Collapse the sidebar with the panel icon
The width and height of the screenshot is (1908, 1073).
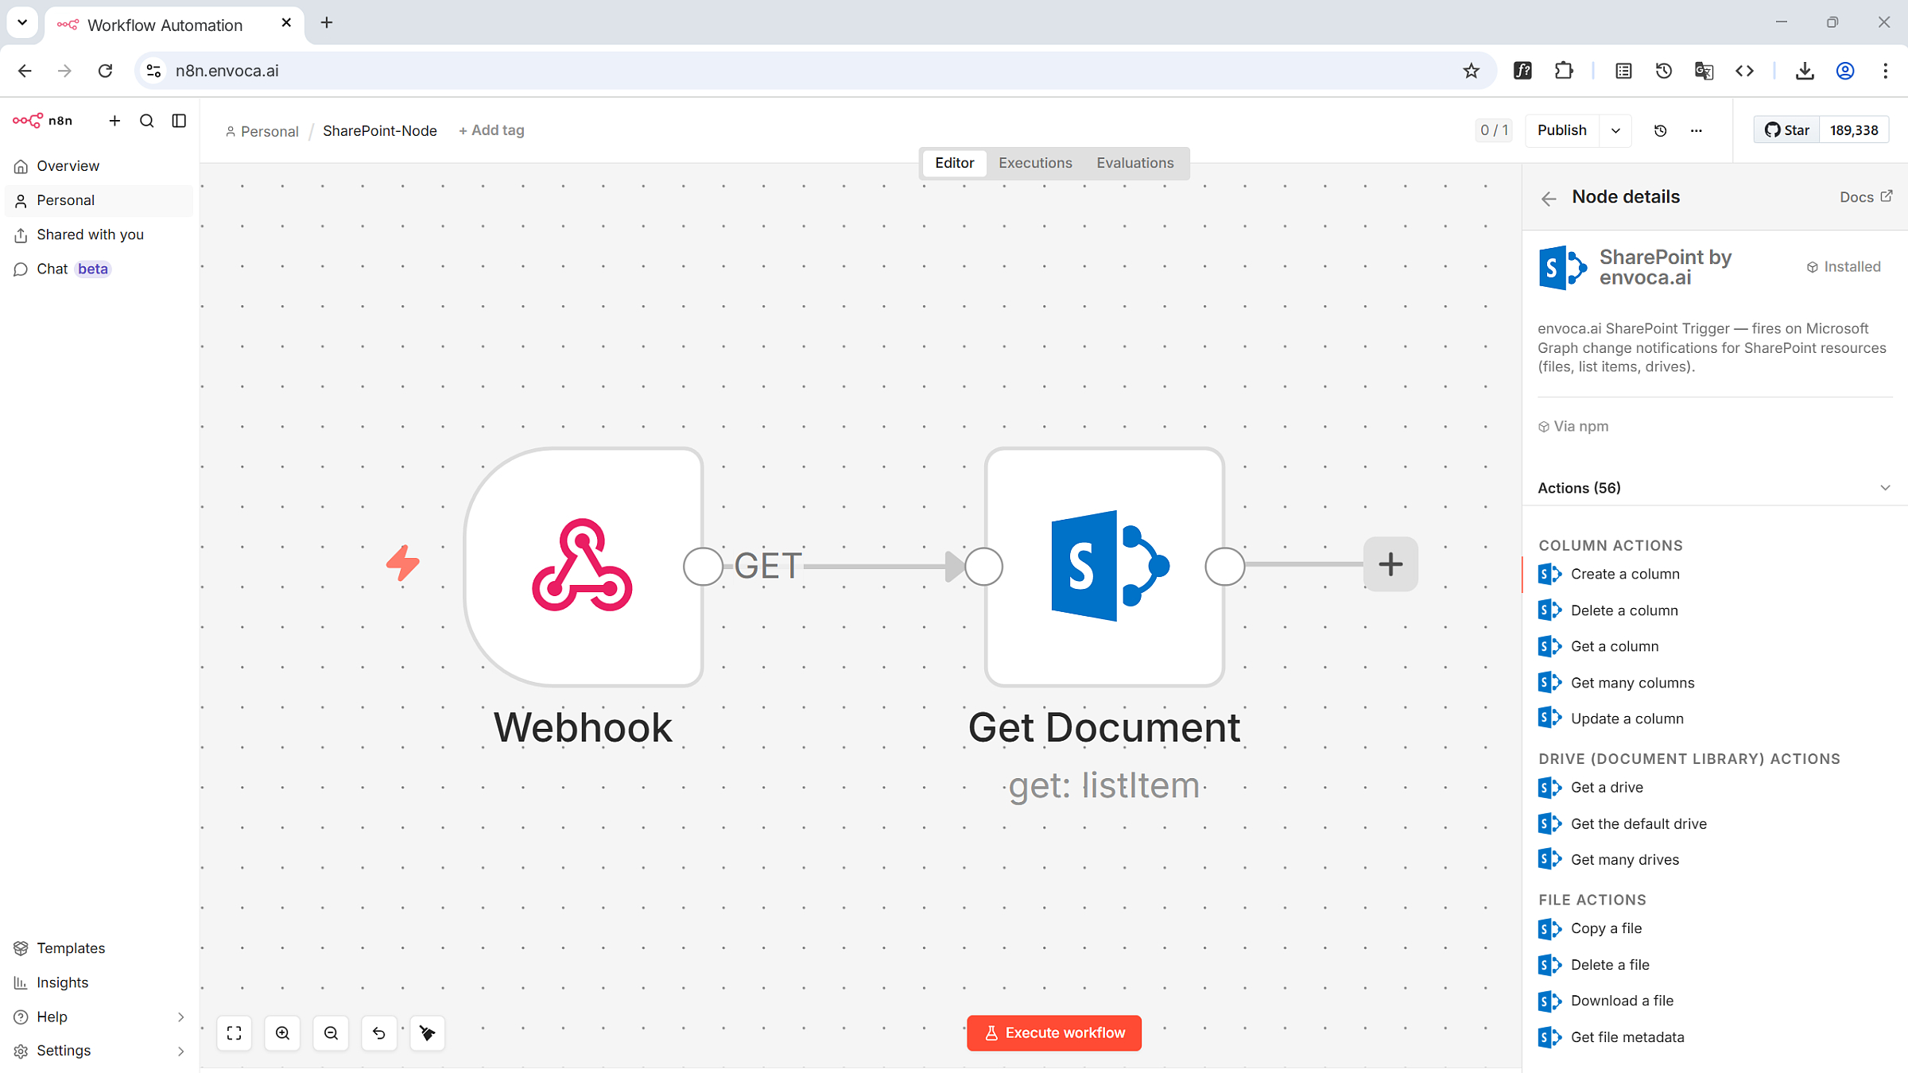coord(179,121)
